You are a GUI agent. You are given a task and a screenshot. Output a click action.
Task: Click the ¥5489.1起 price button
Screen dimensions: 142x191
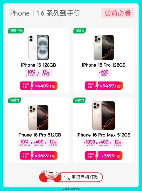click(x=104, y=86)
